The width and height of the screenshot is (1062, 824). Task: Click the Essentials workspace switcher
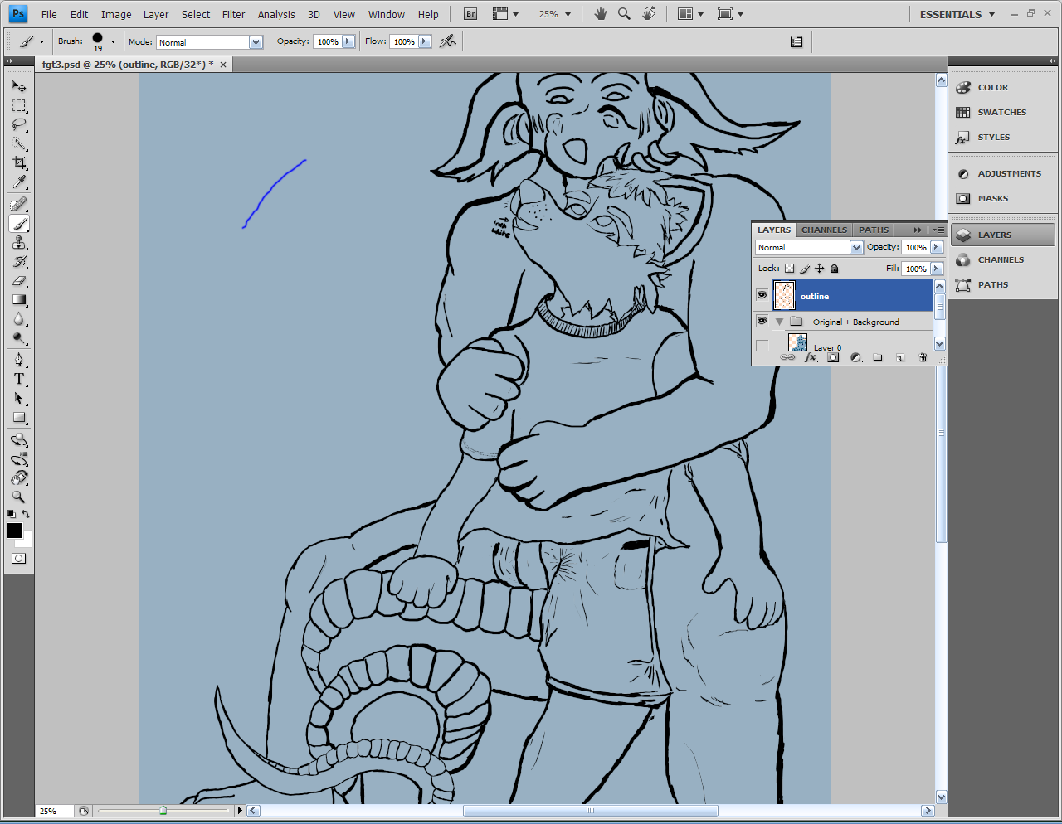[957, 14]
